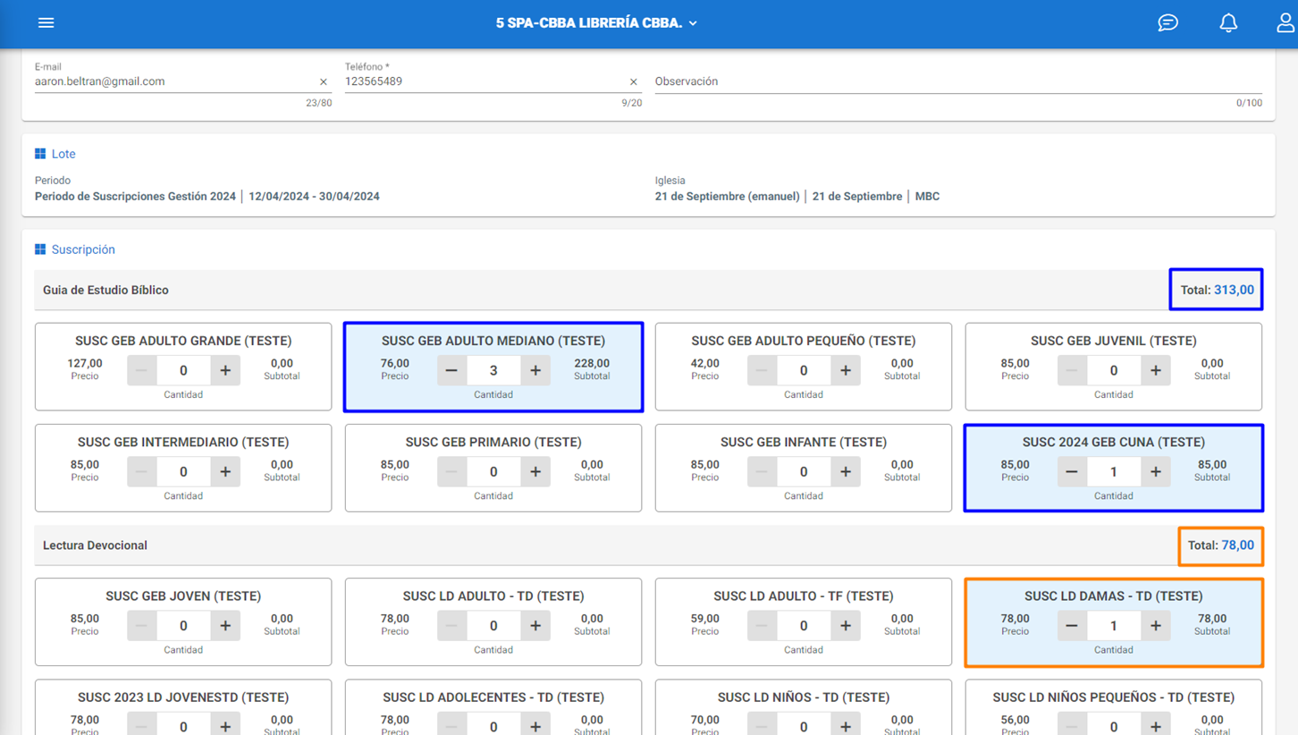Increase quantity of SUSC GEB ADULTO PEQUEÑO
This screenshot has height=735, width=1298.
pos(846,370)
